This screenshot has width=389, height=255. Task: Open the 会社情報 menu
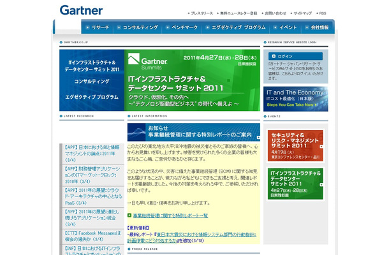click(319, 27)
